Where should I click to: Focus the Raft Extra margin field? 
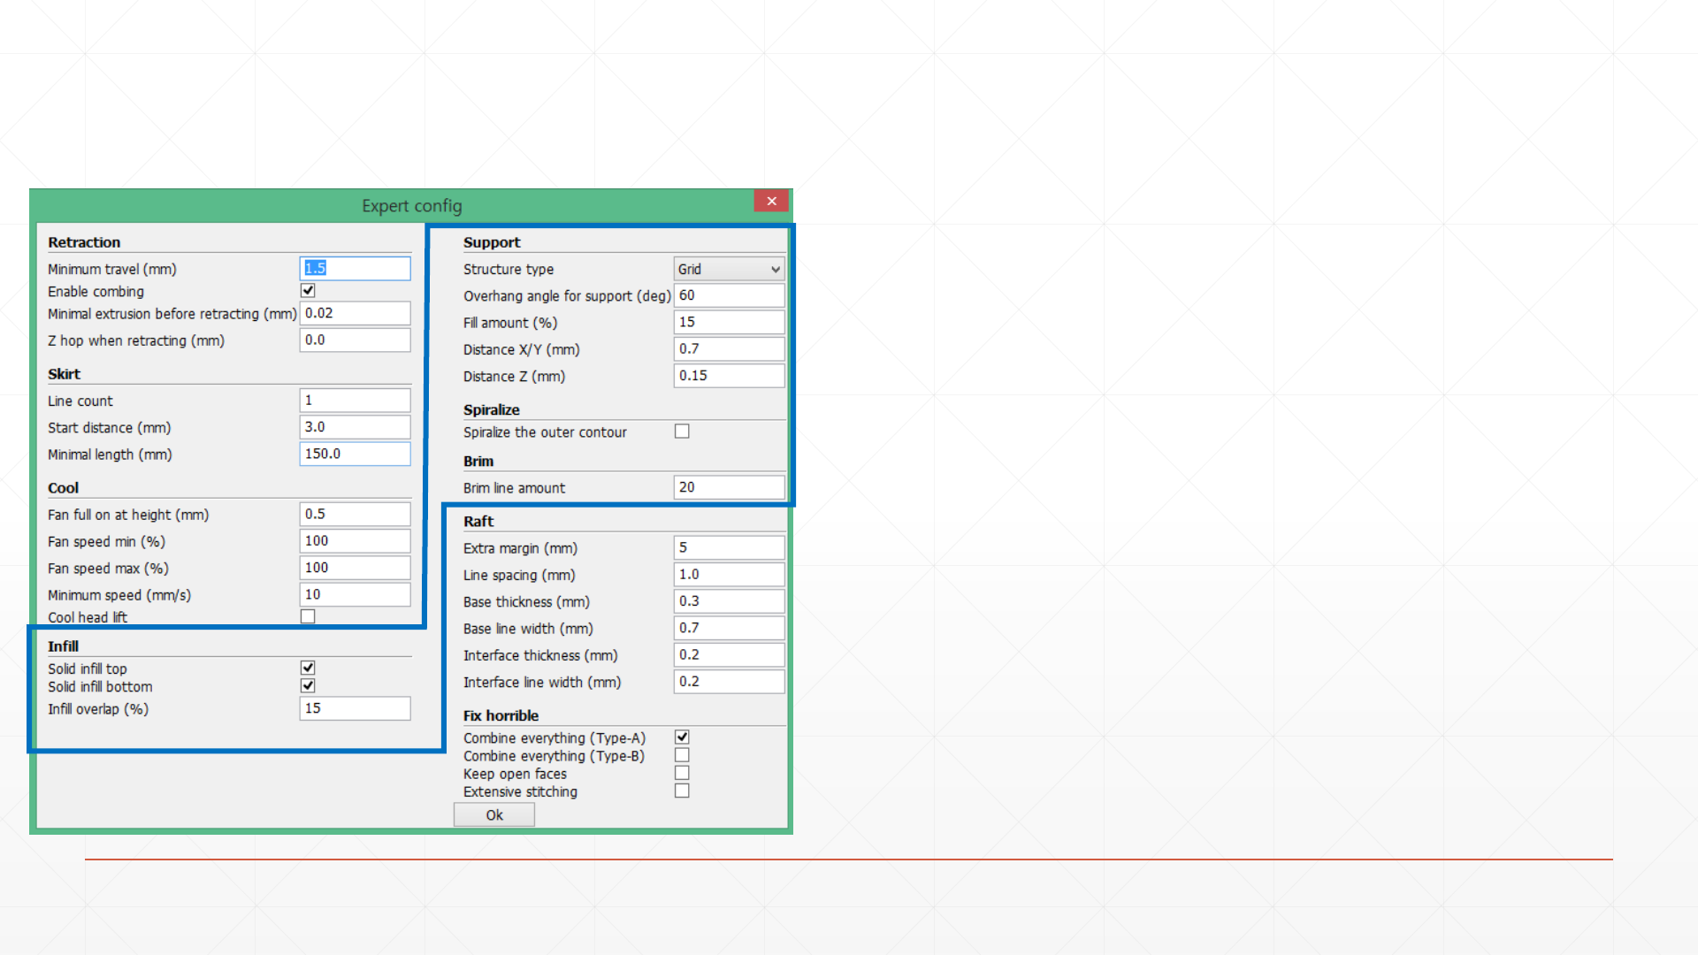[729, 547]
